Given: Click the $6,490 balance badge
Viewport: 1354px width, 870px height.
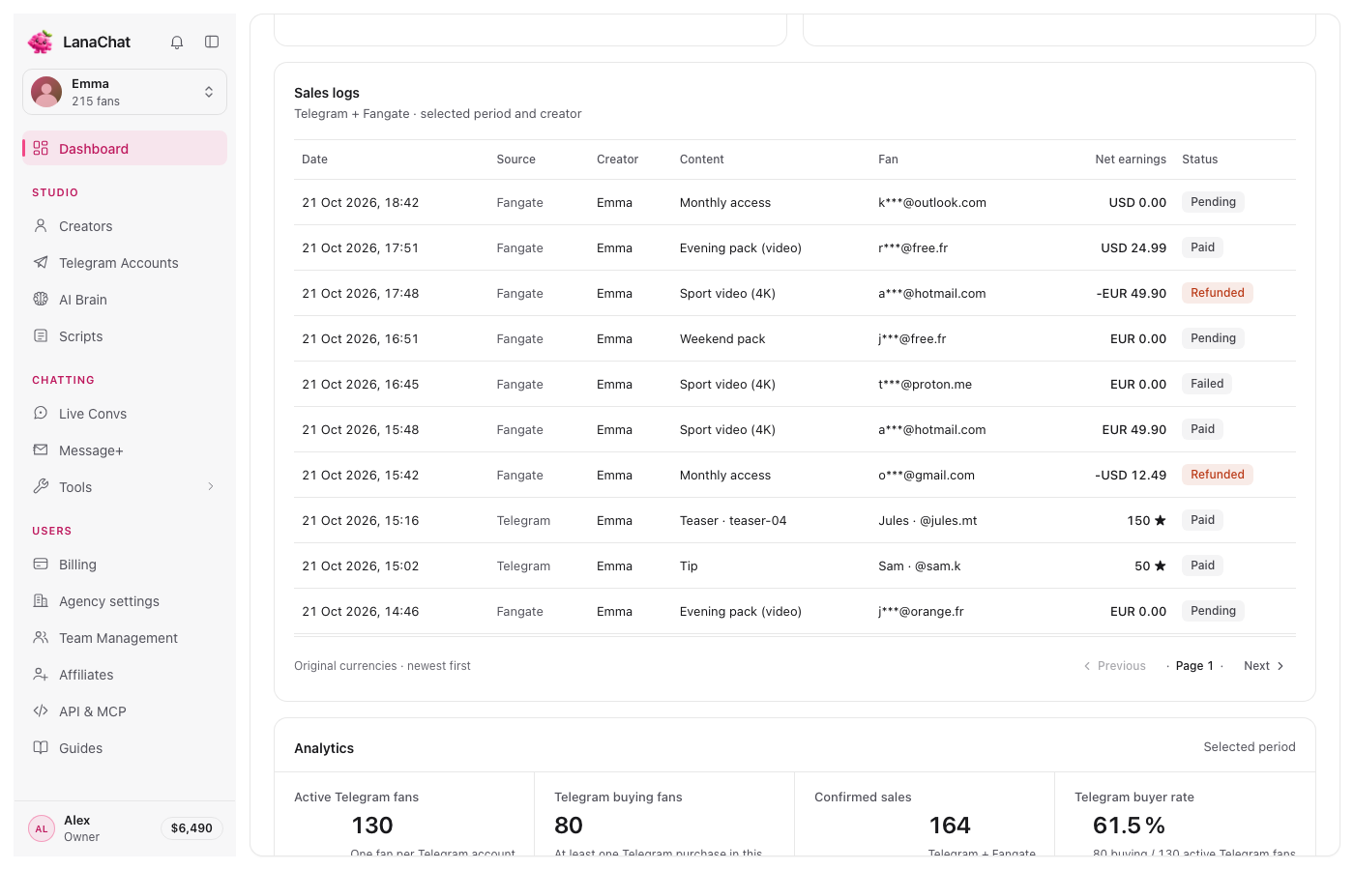Looking at the screenshot, I should click(x=191, y=828).
